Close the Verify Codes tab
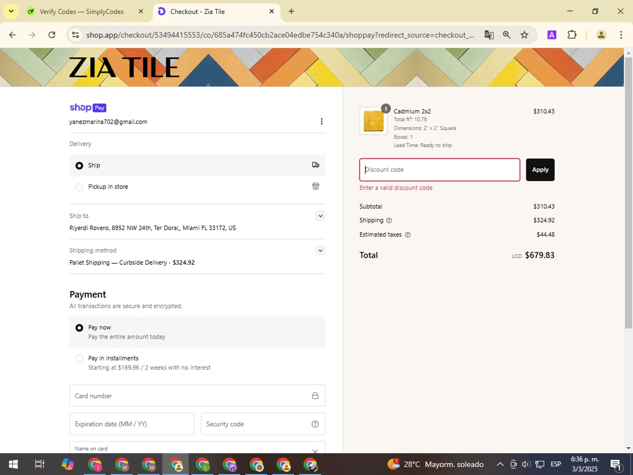Screen dimensions: 633x475 pos(141,11)
